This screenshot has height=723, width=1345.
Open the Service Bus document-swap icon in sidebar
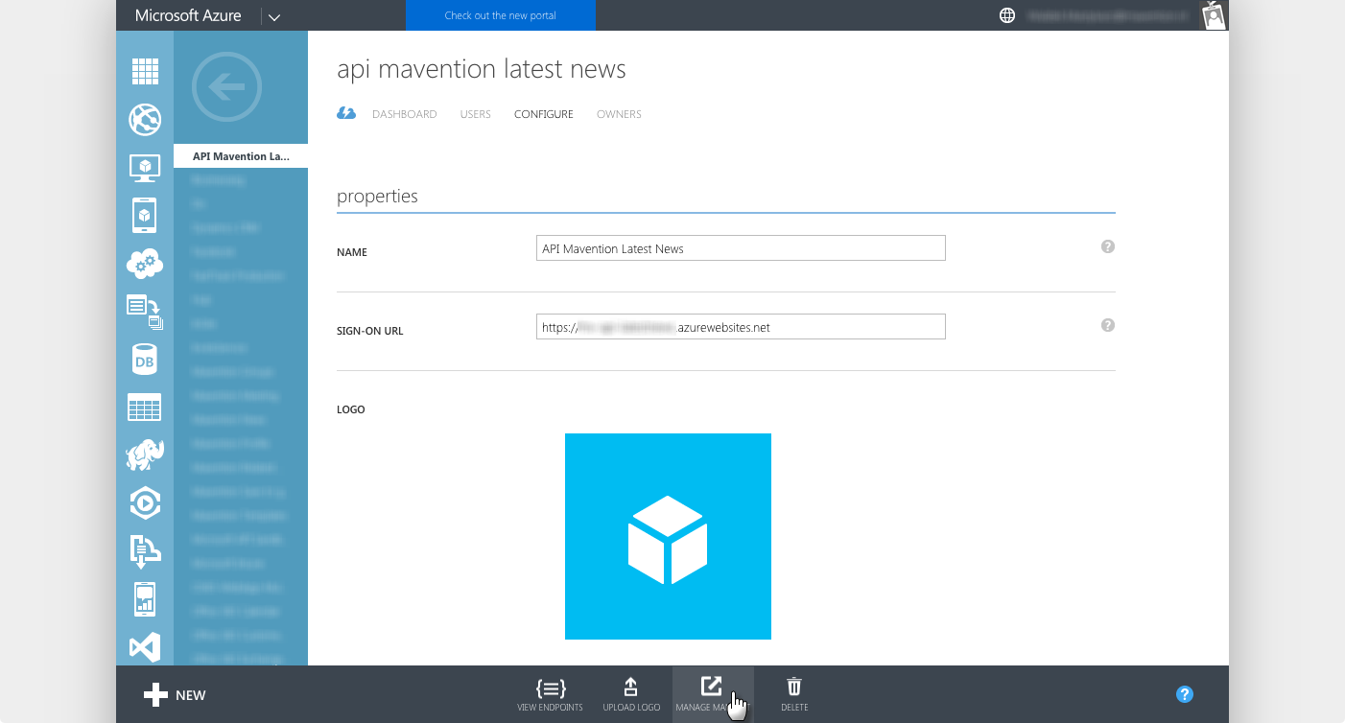145,551
